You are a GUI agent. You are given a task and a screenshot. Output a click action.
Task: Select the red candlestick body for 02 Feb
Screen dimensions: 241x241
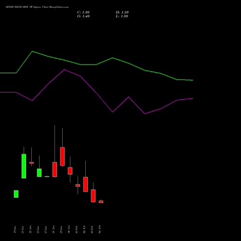pos(85,184)
